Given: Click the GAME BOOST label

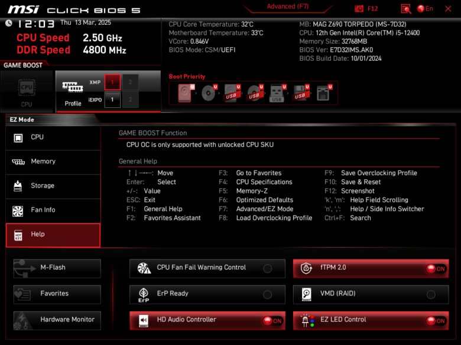Looking at the screenshot, I should 23,65.
